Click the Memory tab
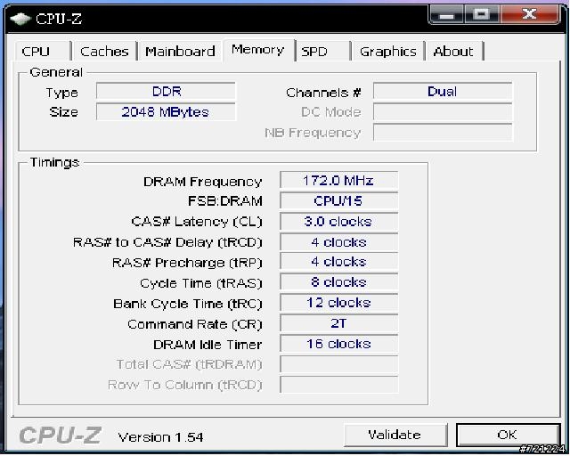 (258, 50)
